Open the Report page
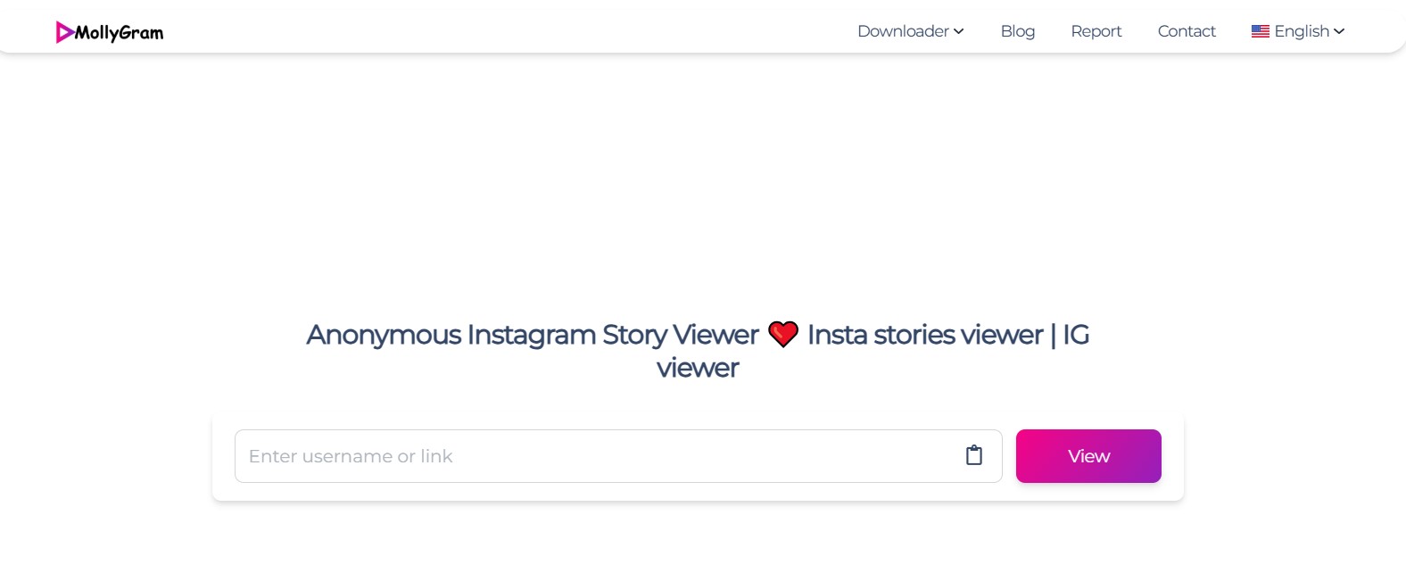This screenshot has height=582, width=1406. pos(1096,31)
